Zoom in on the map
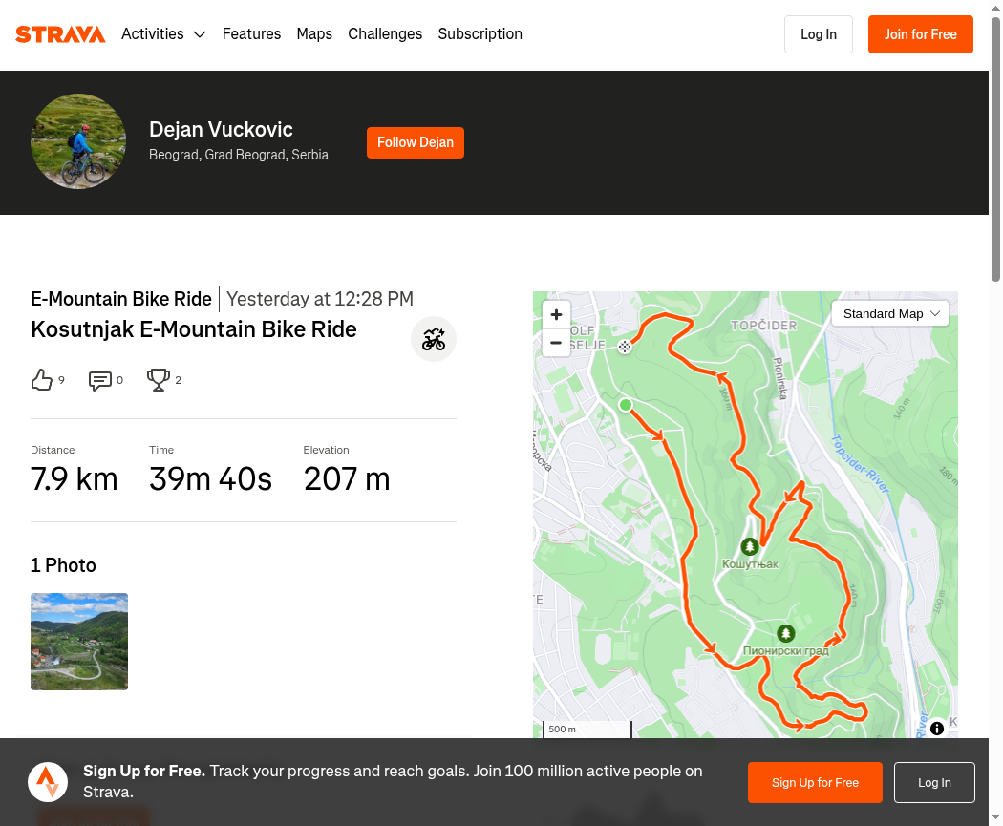This screenshot has width=1003, height=826. [x=556, y=314]
